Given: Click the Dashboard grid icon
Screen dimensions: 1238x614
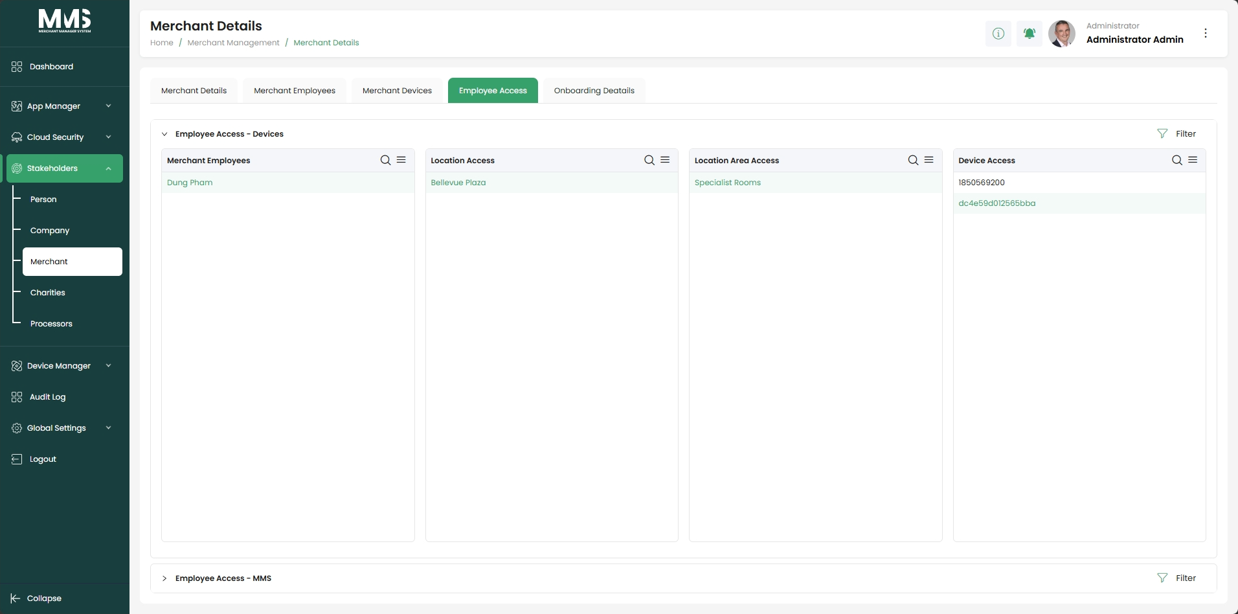Looking at the screenshot, I should [17, 67].
